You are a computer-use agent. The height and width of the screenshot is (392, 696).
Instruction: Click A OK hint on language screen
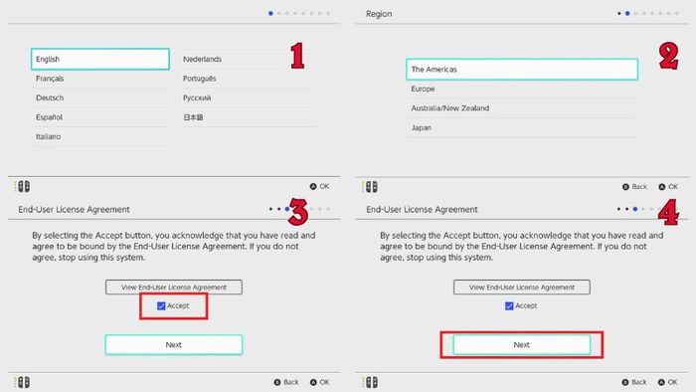pos(319,186)
